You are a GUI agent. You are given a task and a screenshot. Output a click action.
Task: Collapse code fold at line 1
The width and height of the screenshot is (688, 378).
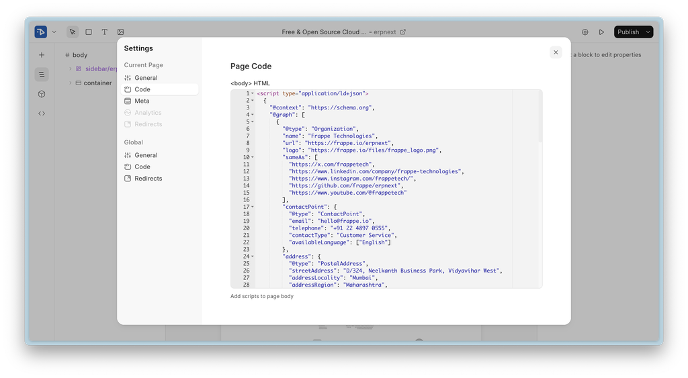pos(253,93)
